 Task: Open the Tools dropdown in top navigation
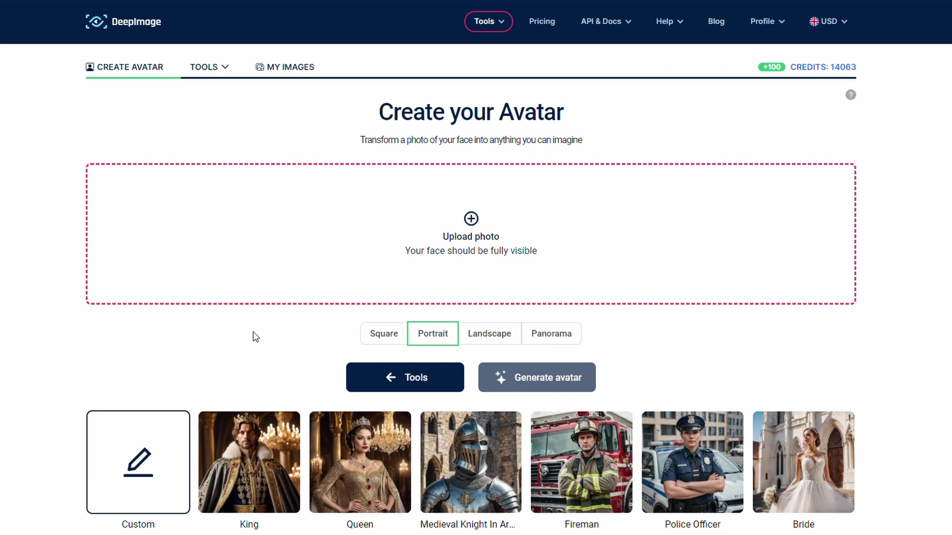point(488,21)
